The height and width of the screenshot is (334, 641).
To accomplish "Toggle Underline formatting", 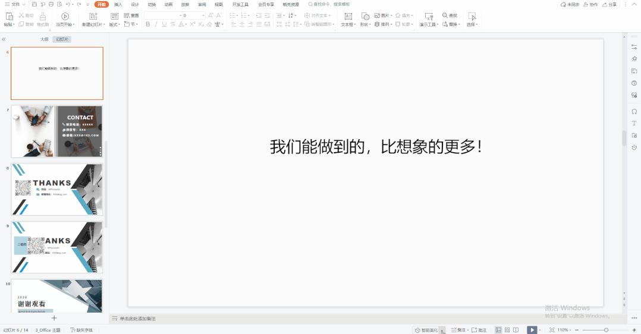I will coord(164,24).
